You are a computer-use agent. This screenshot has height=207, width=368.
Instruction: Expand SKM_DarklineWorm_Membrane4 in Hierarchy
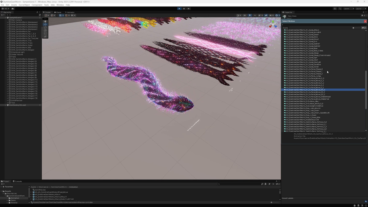tap(8, 22)
